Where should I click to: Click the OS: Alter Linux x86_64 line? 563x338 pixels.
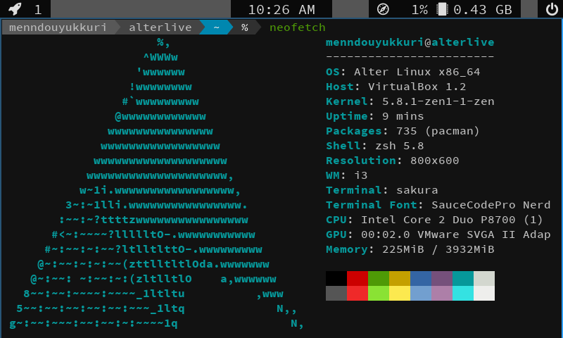tap(403, 72)
